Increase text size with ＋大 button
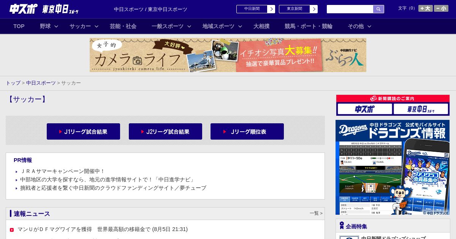456x239 pixels. click(426, 8)
